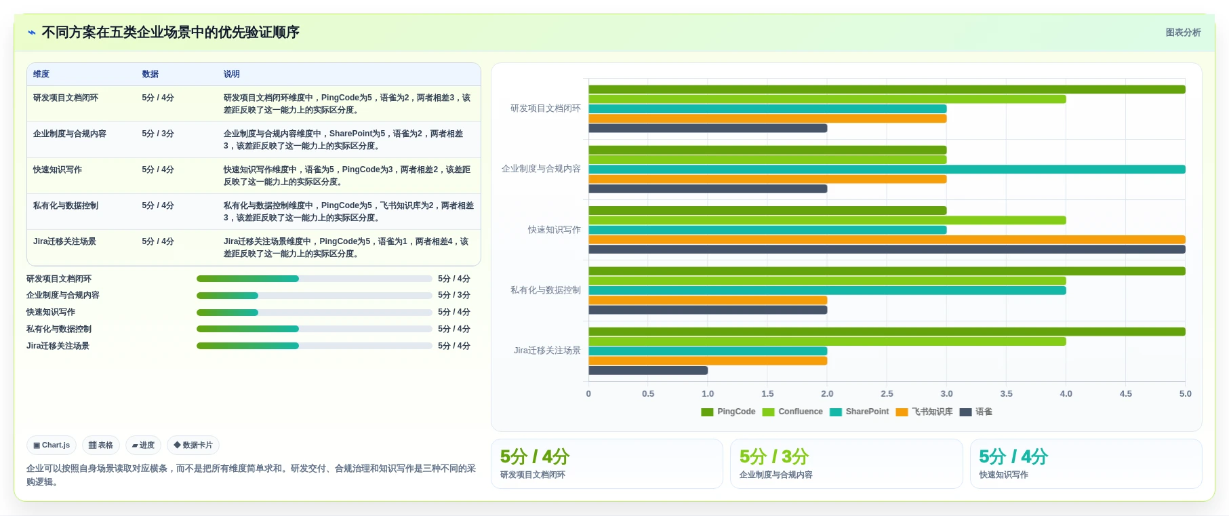Viewport: 1229px width, 516px height.
Task: Click the 私有化与数据控制 chart axis label
Action: click(x=546, y=290)
